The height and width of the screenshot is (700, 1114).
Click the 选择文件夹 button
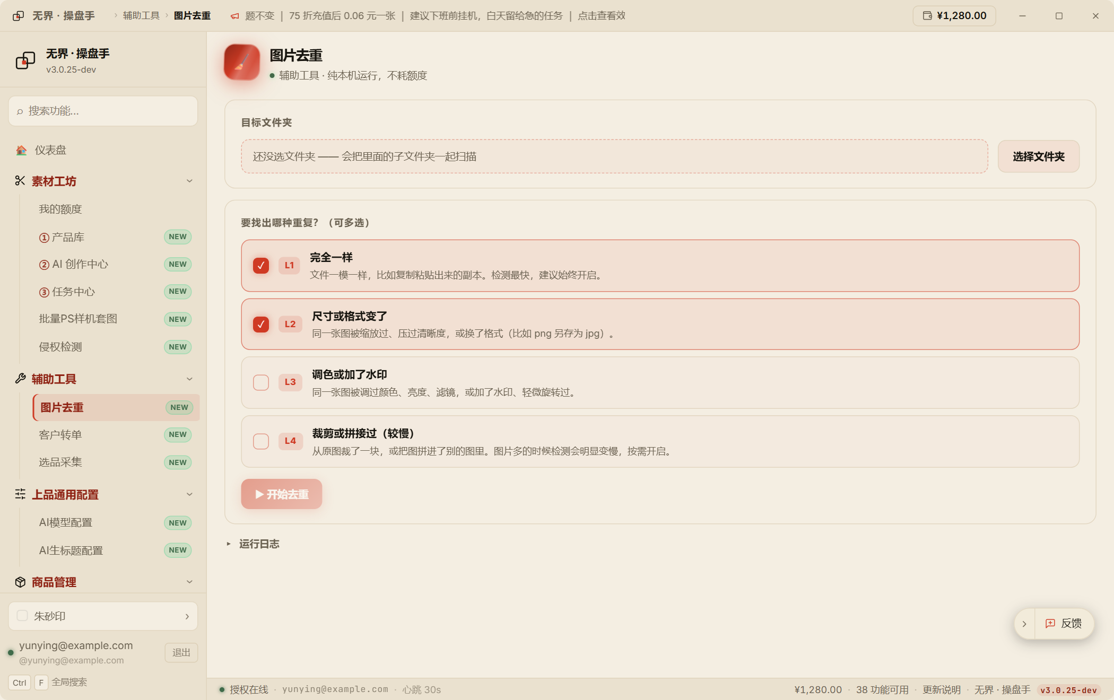(1038, 156)
